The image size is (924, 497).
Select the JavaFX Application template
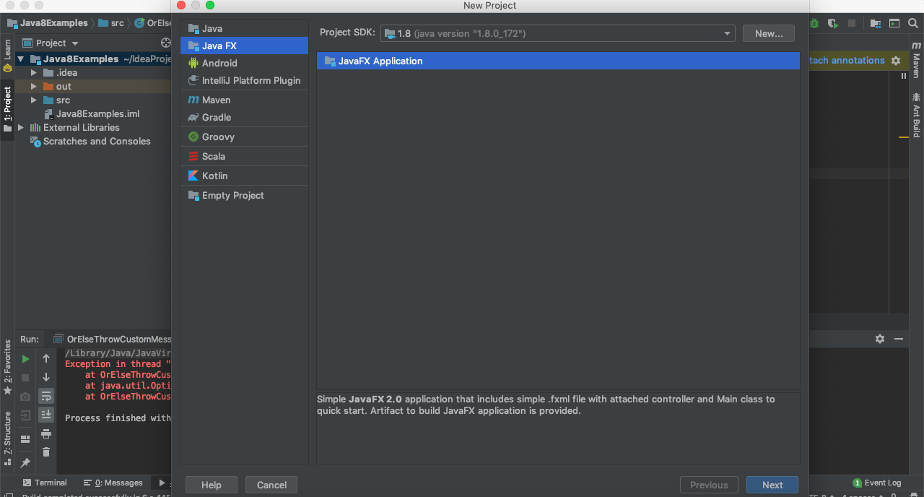click(x=558, y=61)
